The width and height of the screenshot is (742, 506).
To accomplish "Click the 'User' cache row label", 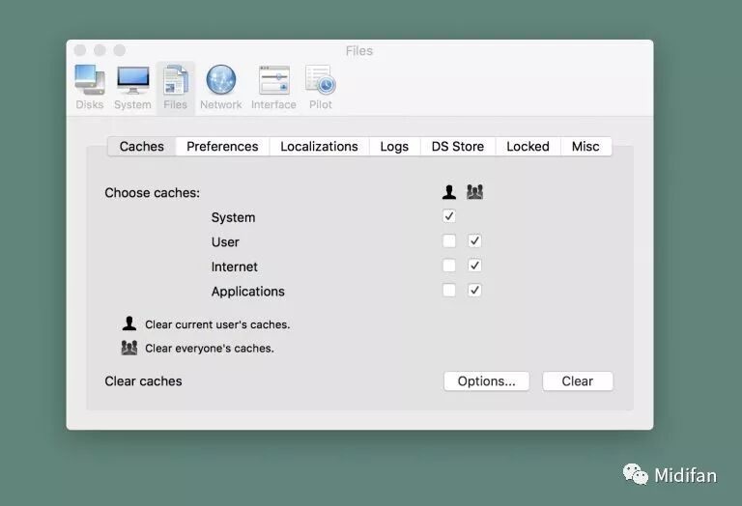I will [225, 242].
